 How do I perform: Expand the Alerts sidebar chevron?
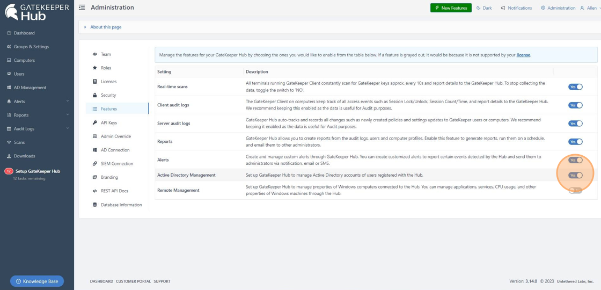pos(68,102)
